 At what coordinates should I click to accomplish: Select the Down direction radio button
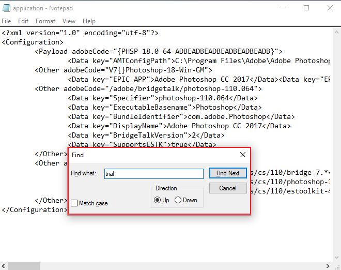tap(178, 200)
